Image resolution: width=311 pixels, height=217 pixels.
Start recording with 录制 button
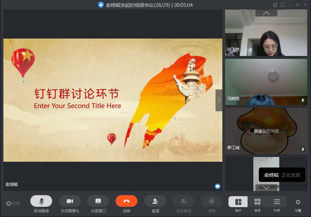[x=212, y=201]
